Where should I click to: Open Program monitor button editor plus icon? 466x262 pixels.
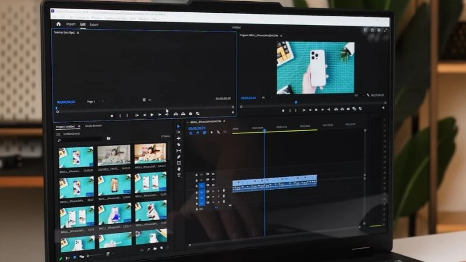point(383,108)
